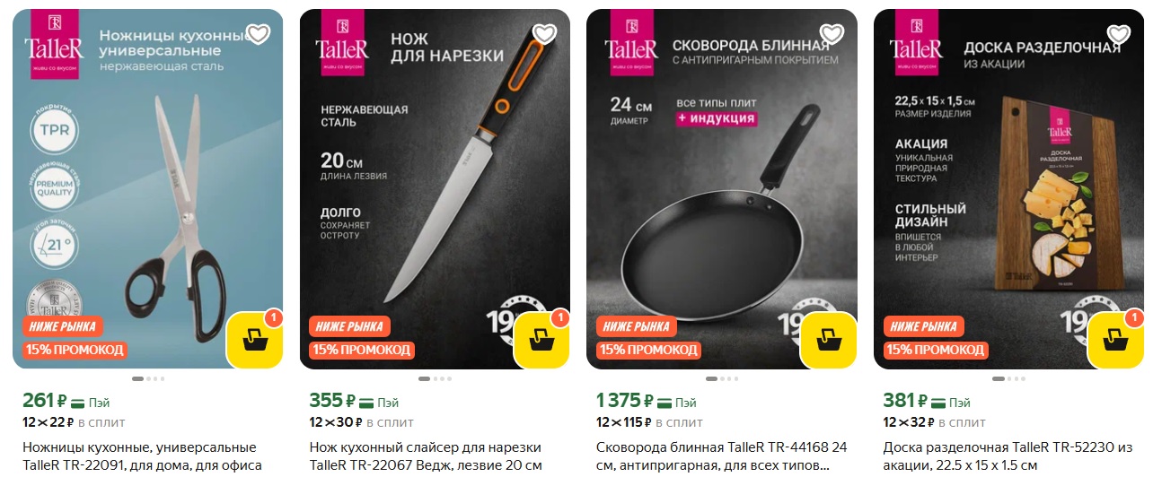Add kitchen scissors to favorites with heart icon
This screenshot has width=1153, height=477.
258,34
